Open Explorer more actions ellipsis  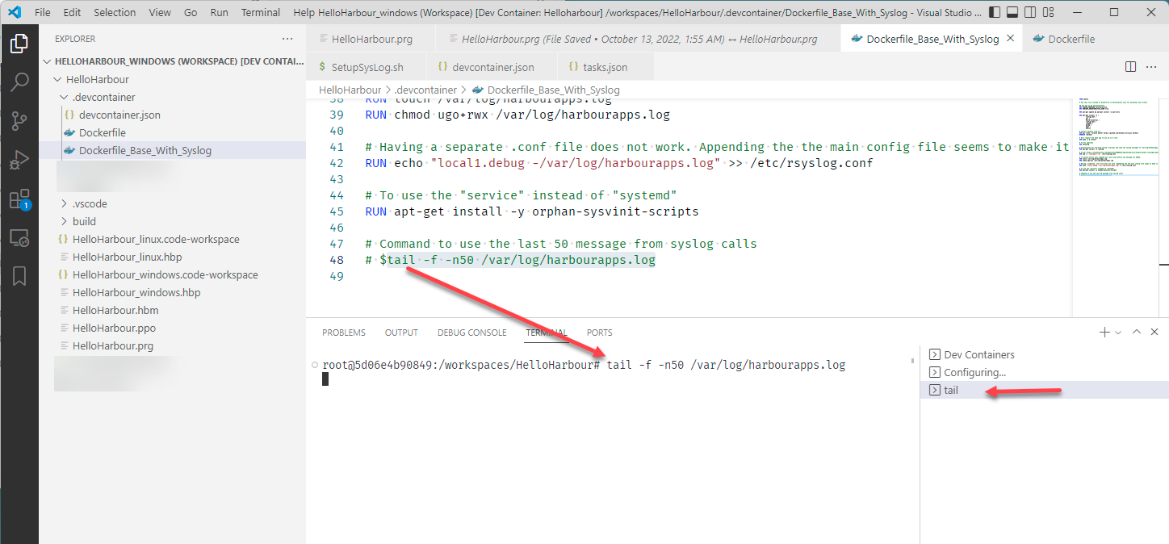[287, 39]
